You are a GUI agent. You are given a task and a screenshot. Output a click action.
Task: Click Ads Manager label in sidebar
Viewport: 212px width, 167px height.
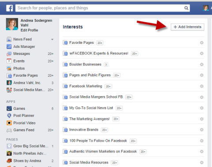tap(24, 47)
